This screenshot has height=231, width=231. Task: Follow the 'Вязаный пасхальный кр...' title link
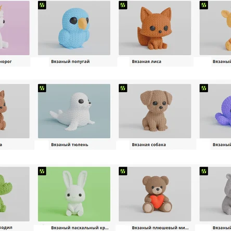point(80,228)
